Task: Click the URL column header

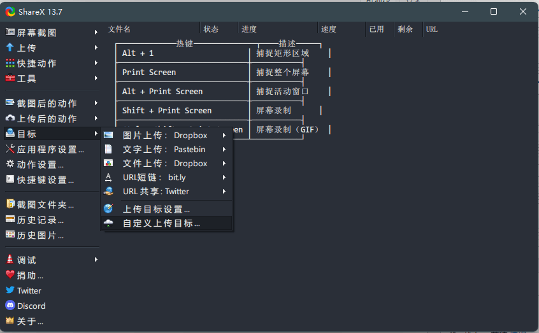Action: pyautogui.click(x=432, y=29)
